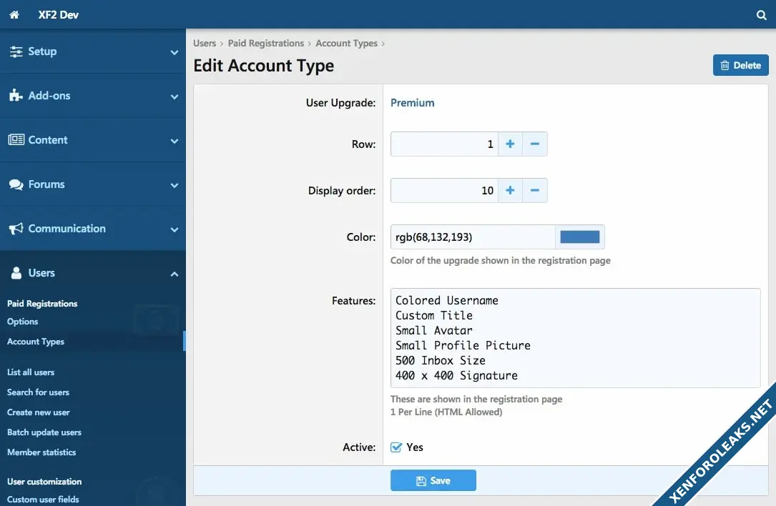This screenshot has height=506, width=776.
Task: Click the Delete button
Action: point(740,65)
